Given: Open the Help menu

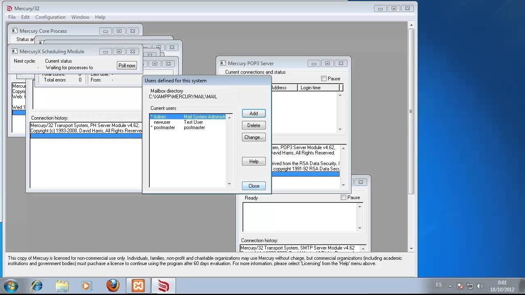Looking at the screenshot, I should pos(100,17).
